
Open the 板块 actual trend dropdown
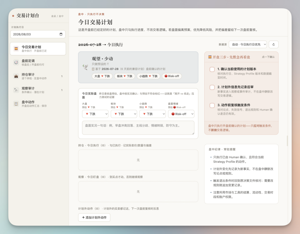coord(124,114)
